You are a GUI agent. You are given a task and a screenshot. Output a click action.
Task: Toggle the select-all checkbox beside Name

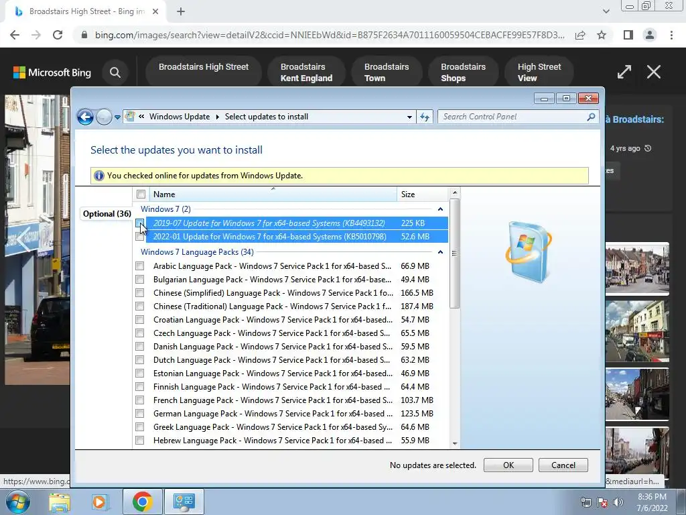[141, 194]
